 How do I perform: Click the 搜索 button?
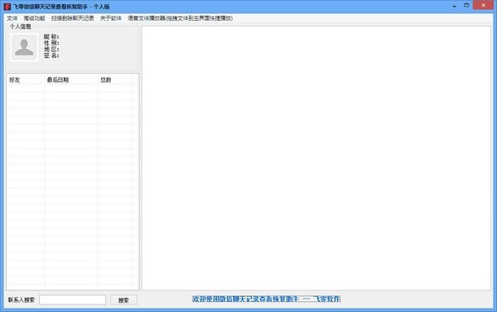123,300
